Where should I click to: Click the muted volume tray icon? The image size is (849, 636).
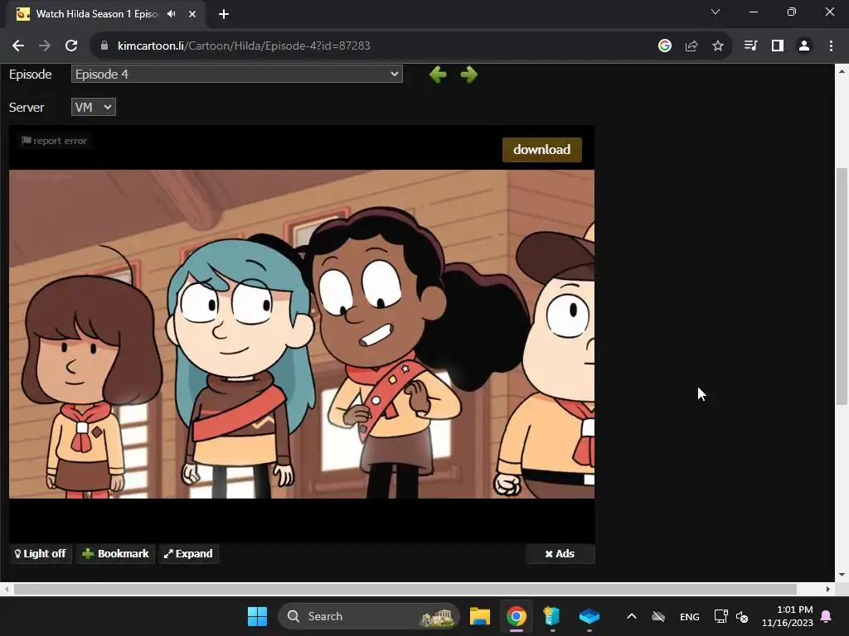click(742, 616)
